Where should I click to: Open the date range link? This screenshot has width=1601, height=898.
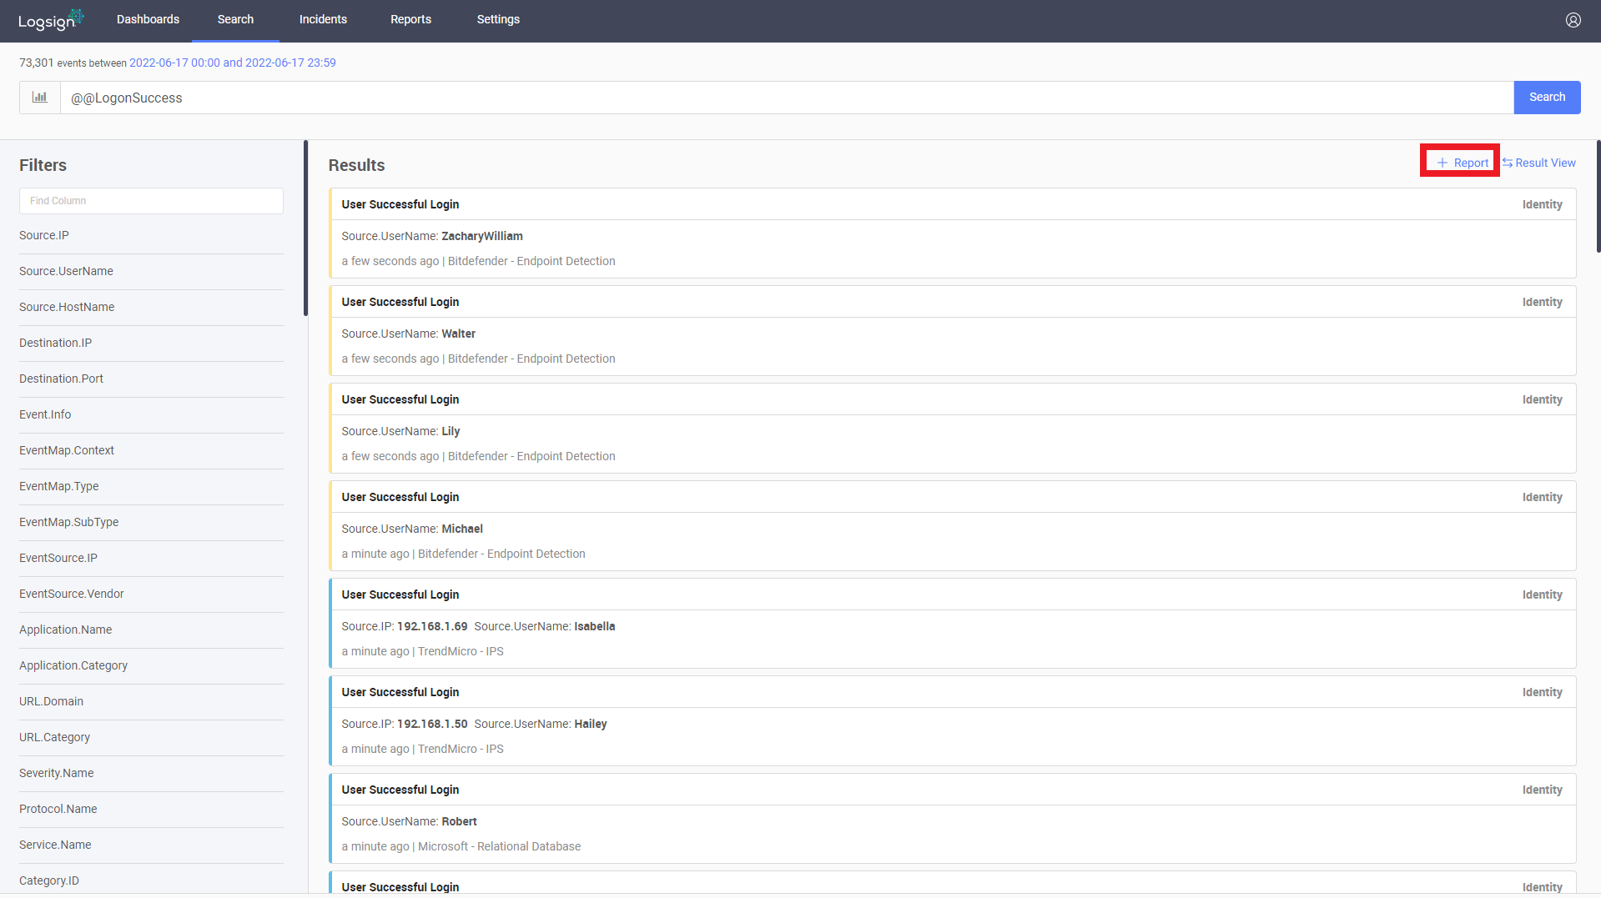[x=232, y=63]
